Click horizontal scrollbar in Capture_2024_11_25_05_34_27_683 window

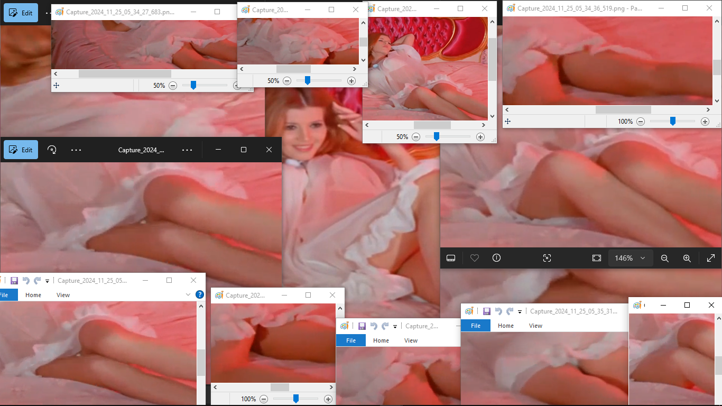[125, 74]
